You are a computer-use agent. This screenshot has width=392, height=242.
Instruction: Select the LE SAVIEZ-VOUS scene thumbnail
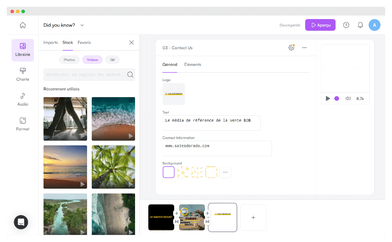click(161, 217)
